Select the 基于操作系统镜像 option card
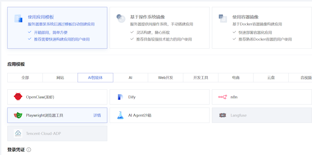This screenshot has height=155, width=312. pyautogui.click(x=159, y=28)
